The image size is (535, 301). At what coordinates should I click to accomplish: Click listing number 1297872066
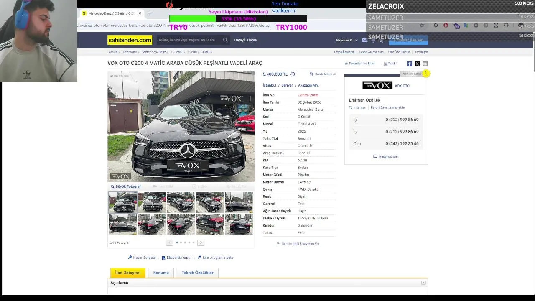308,95
